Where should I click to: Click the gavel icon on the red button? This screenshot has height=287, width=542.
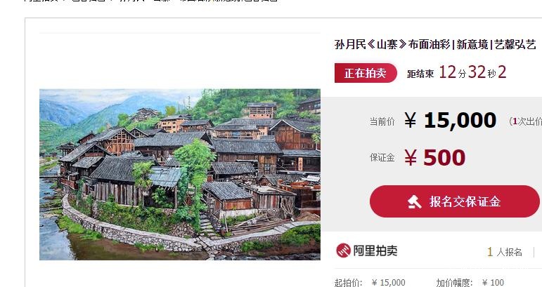(x=415, y=202)
